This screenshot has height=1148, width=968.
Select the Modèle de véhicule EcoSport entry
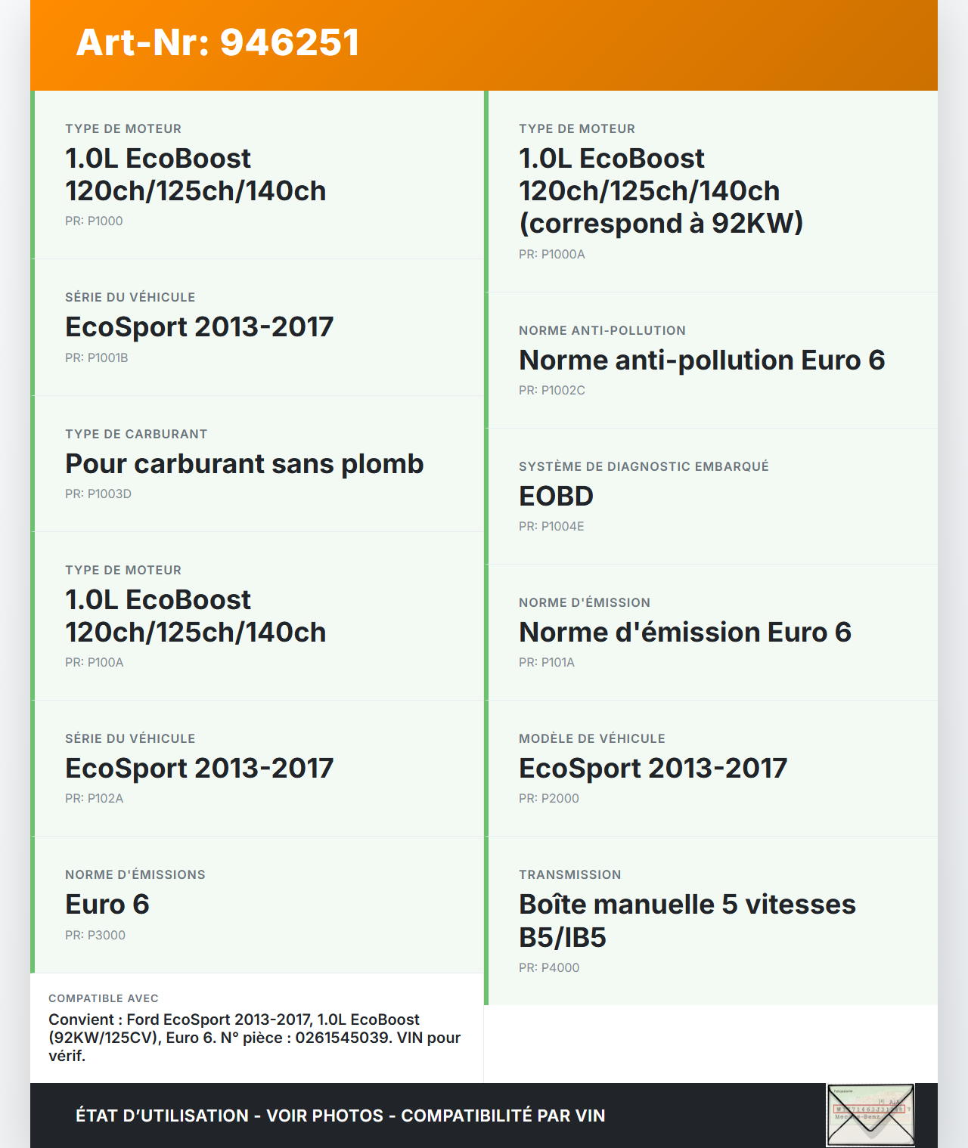(711, 768)
